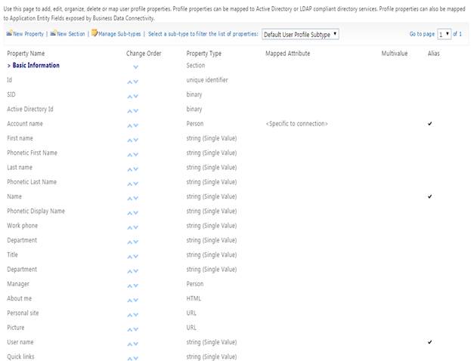
Task: Click the Manage Sub-types icon
Action: [94, 34]
